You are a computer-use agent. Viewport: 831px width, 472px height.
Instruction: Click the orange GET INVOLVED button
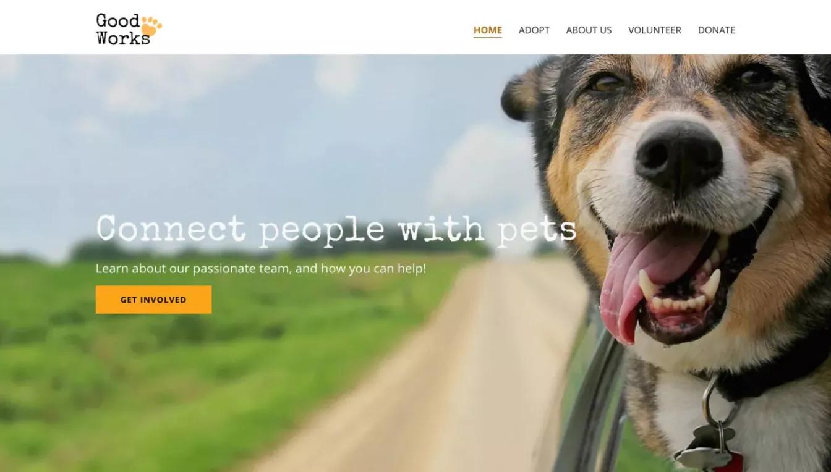153,300
